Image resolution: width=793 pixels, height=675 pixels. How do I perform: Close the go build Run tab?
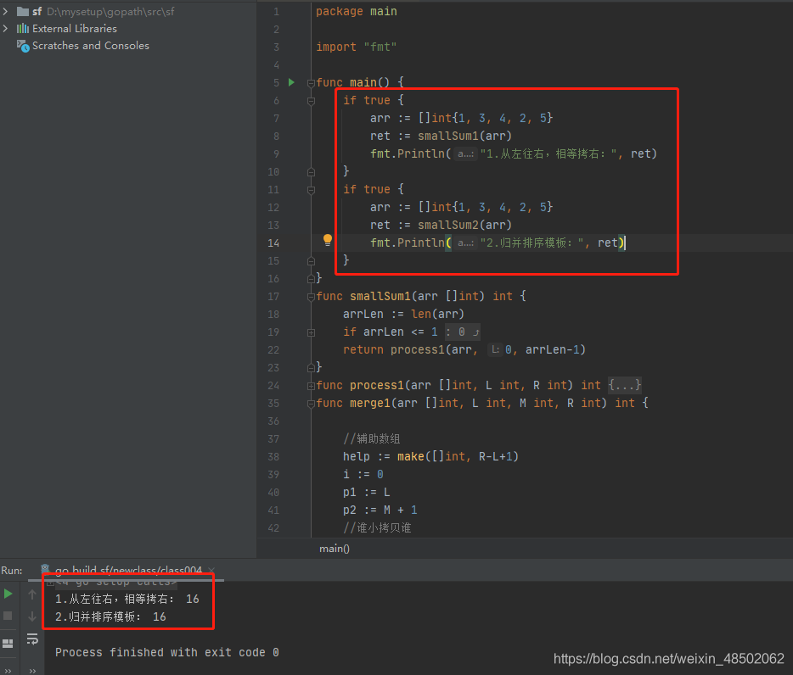pos(211,571)
